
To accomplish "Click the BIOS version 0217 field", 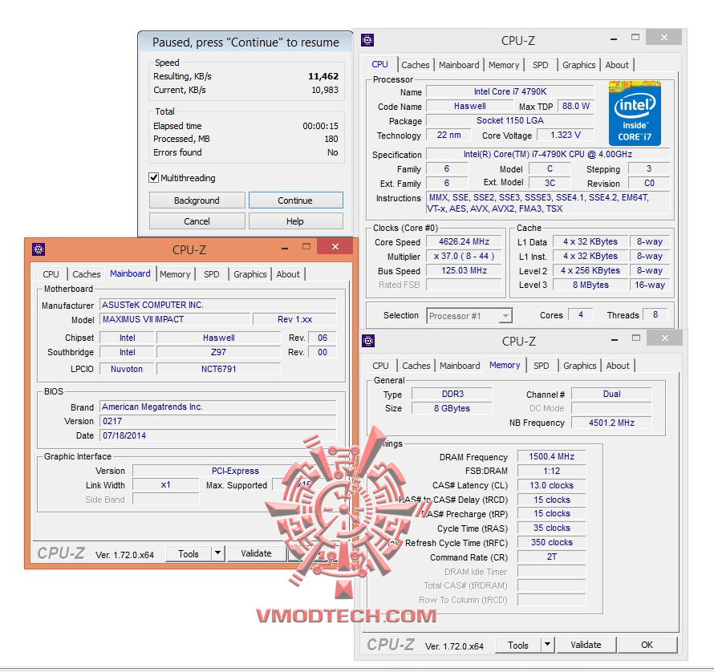I will pos(217,421).
